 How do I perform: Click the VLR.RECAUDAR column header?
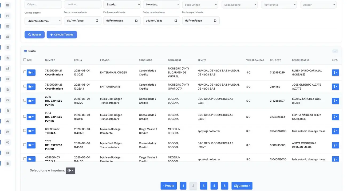click(255, 60)
